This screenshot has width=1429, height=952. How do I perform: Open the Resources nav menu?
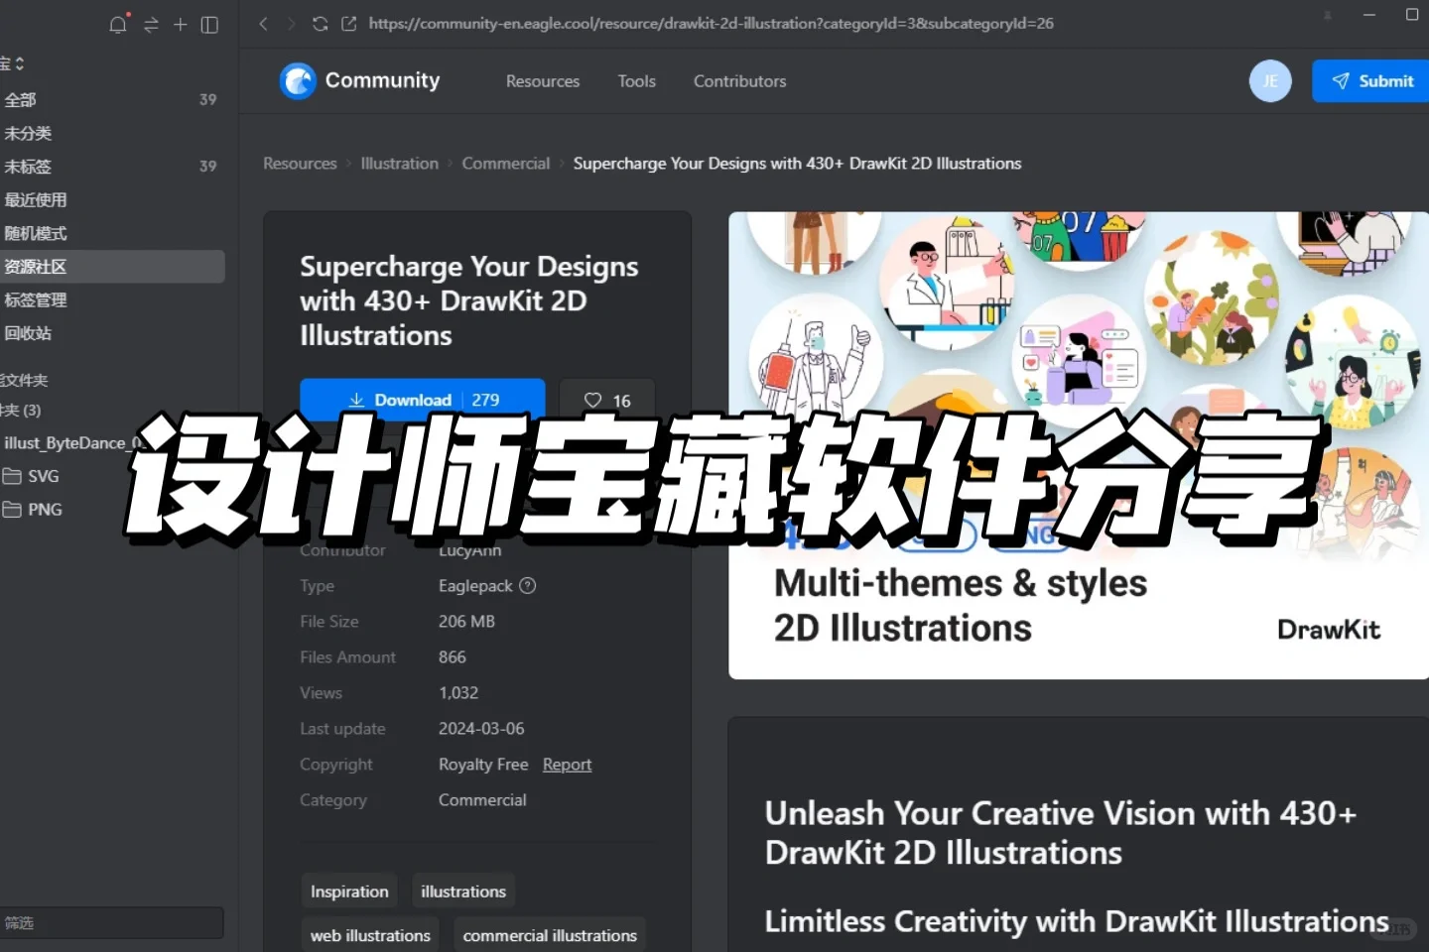543,81
